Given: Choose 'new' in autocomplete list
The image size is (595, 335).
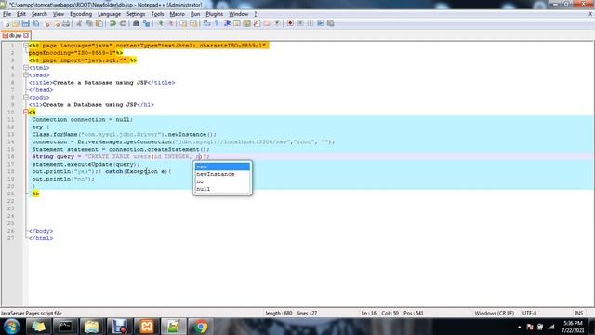Looking at the screenshot, I should (x=222, y=167).
